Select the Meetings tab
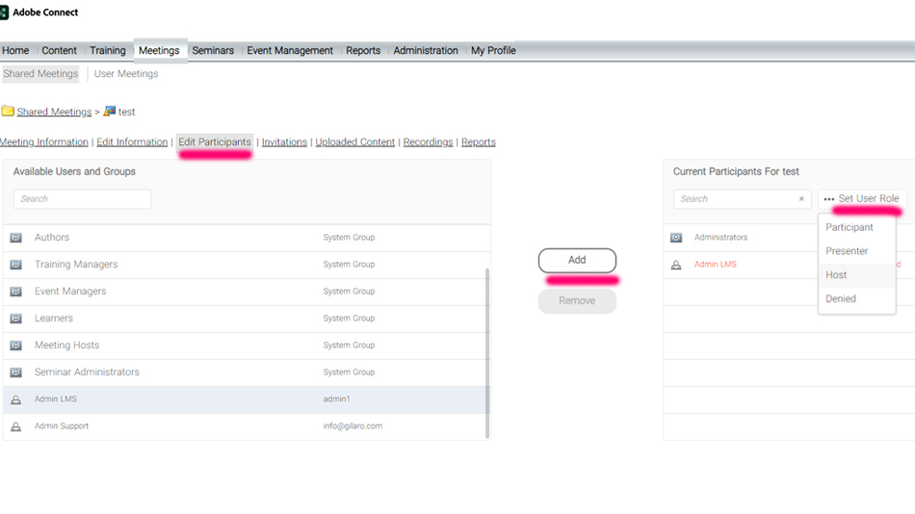Image resolution: width=915 pixels, height=514 pixels. (x=159, y=51)
